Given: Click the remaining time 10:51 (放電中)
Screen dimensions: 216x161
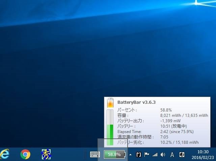Looking at the screenshot, I should pos(173,126).
